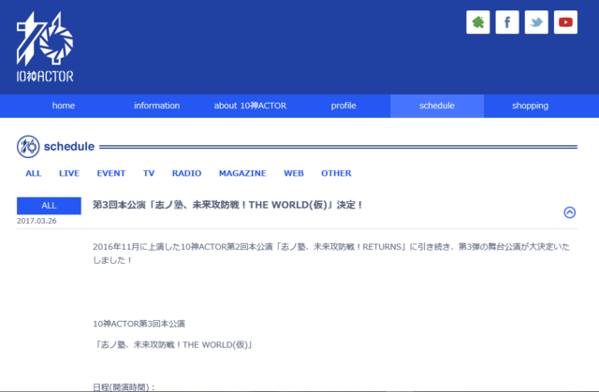Viewport: 599px width, 392px height.
Task: Go to the home navigation tab
Action: (64, 106)
